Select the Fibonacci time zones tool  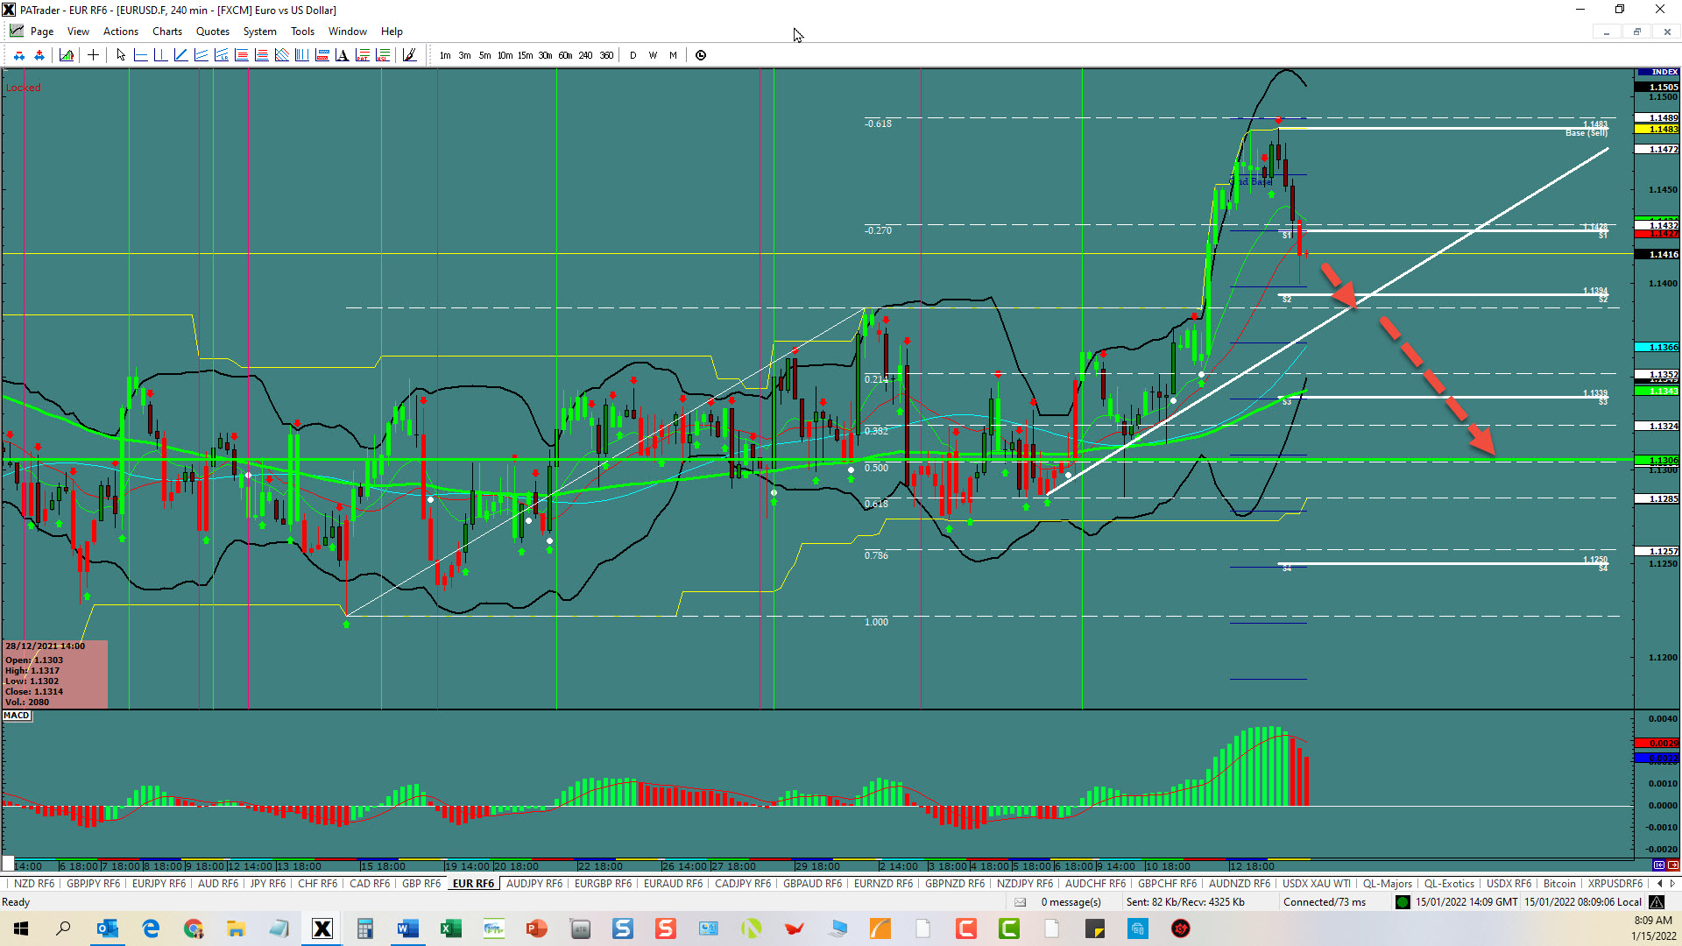(302, 55)
